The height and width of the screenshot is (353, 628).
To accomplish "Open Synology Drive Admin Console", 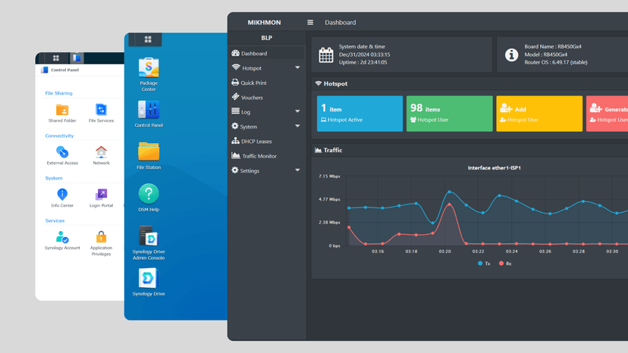I will 149,243.
